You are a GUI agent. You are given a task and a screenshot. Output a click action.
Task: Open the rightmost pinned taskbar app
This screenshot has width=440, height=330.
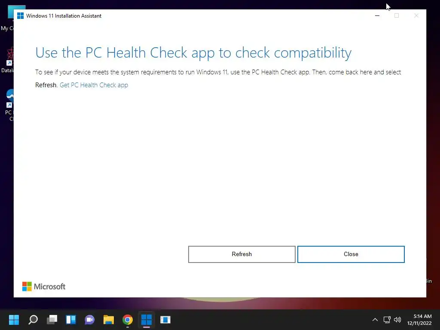(x=165, y=320)
